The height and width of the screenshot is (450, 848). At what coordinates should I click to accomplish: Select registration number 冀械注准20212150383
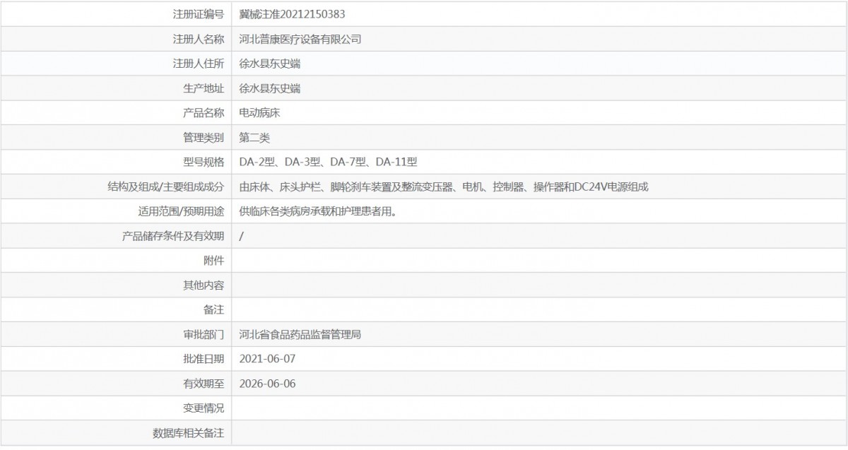(x=293, y=15)
